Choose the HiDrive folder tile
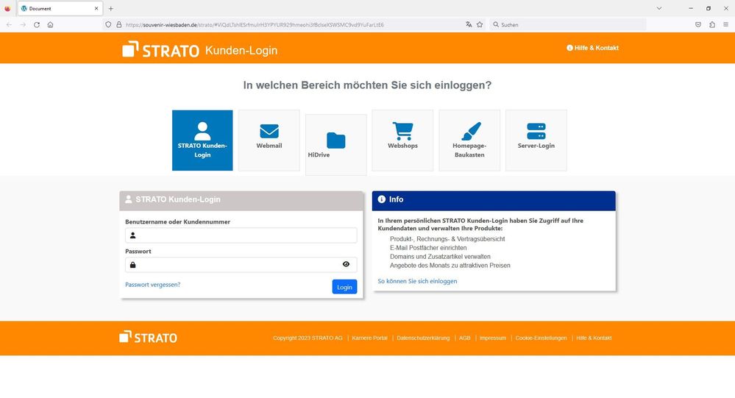This screenshot has width=735, height=398. click(335, 144)
